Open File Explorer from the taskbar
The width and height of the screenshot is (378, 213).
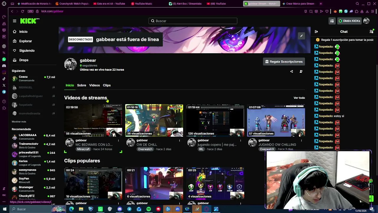point(81,209)
